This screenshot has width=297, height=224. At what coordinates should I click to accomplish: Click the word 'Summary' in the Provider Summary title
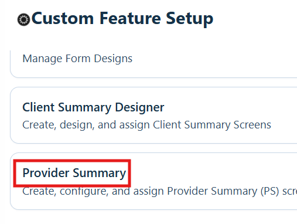100,173
